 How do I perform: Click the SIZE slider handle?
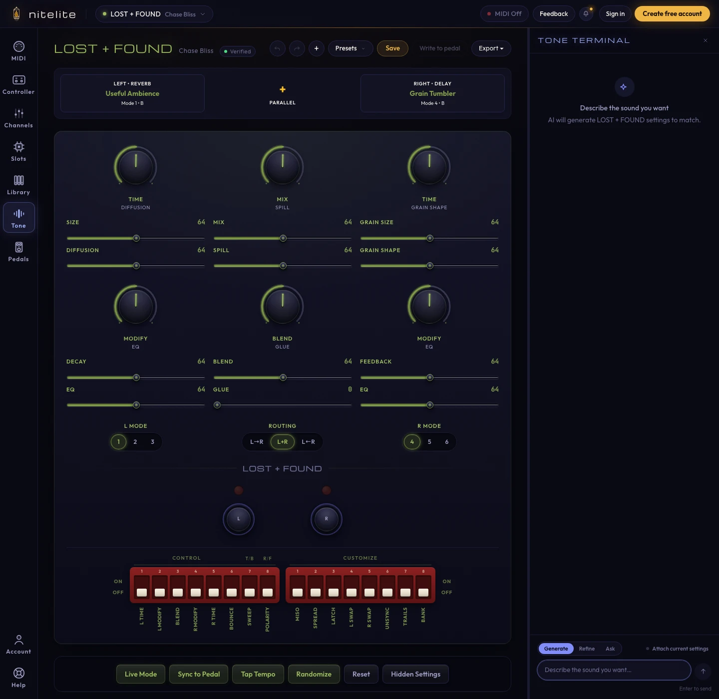(x=136, y=238)
